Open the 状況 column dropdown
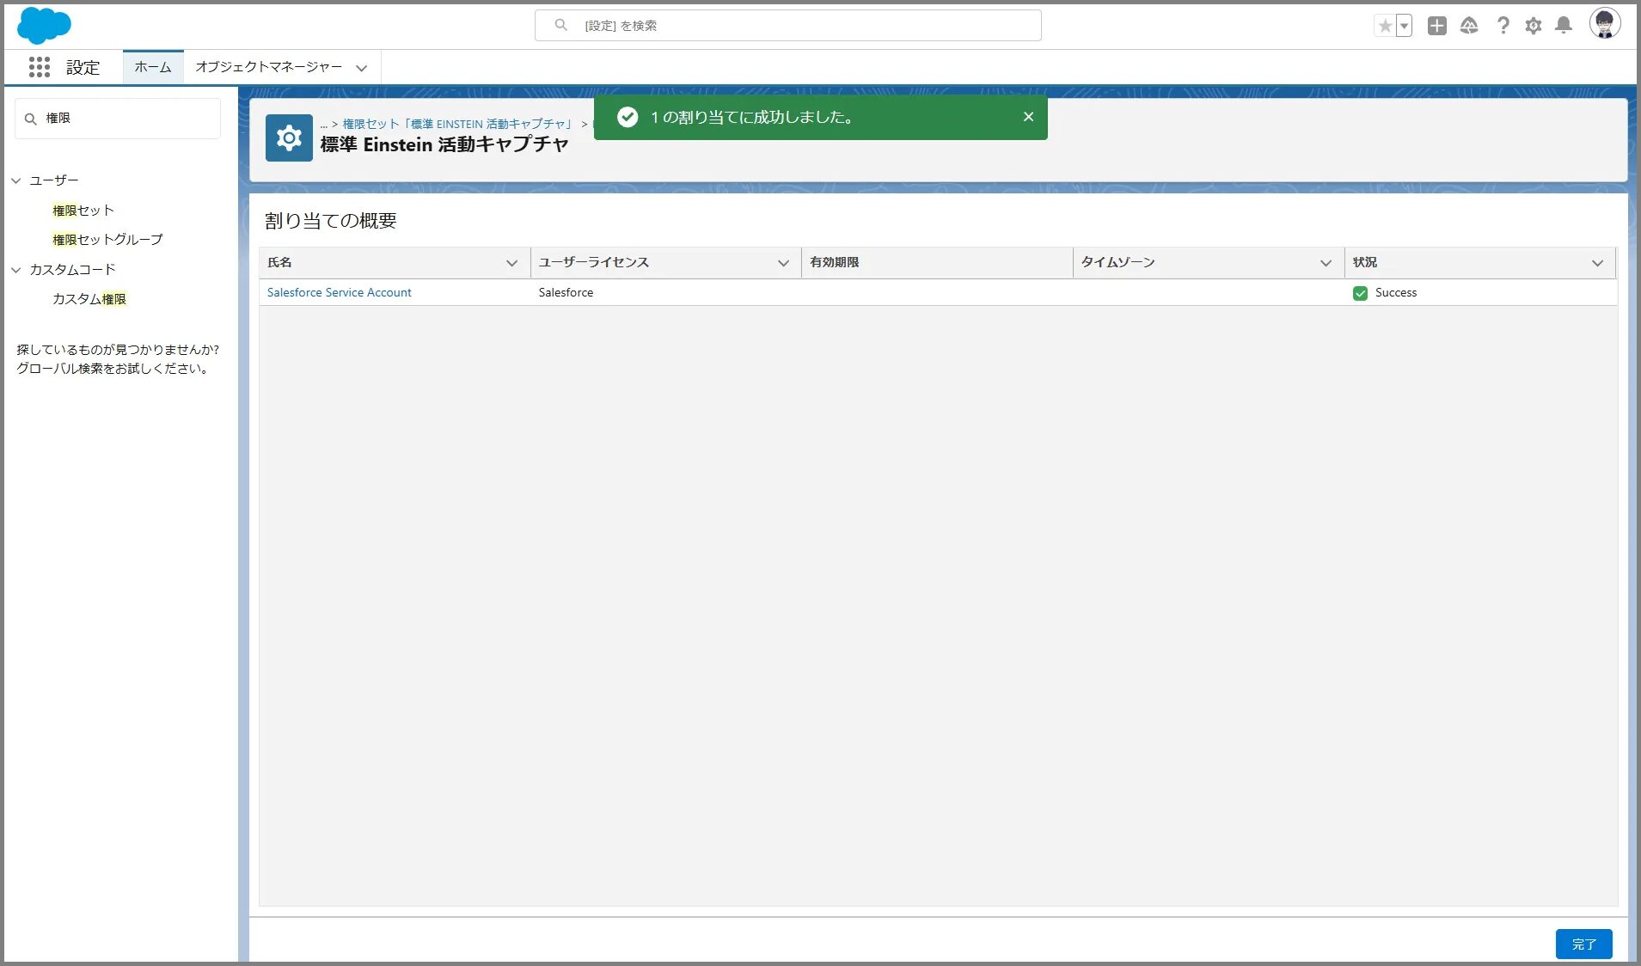The width and height of the screenshot is (1641, 966). pos(1597,263)
